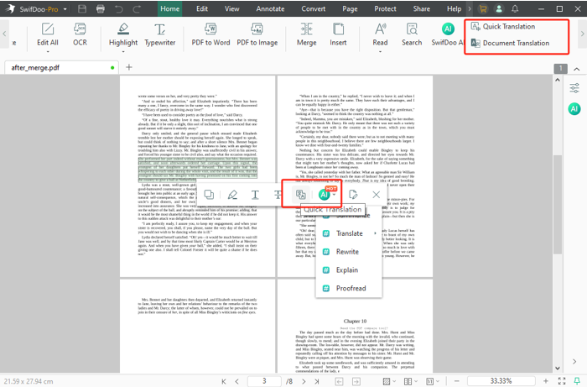
Task: Click Quick Translation in the ribbon
Action: point(503,27)
